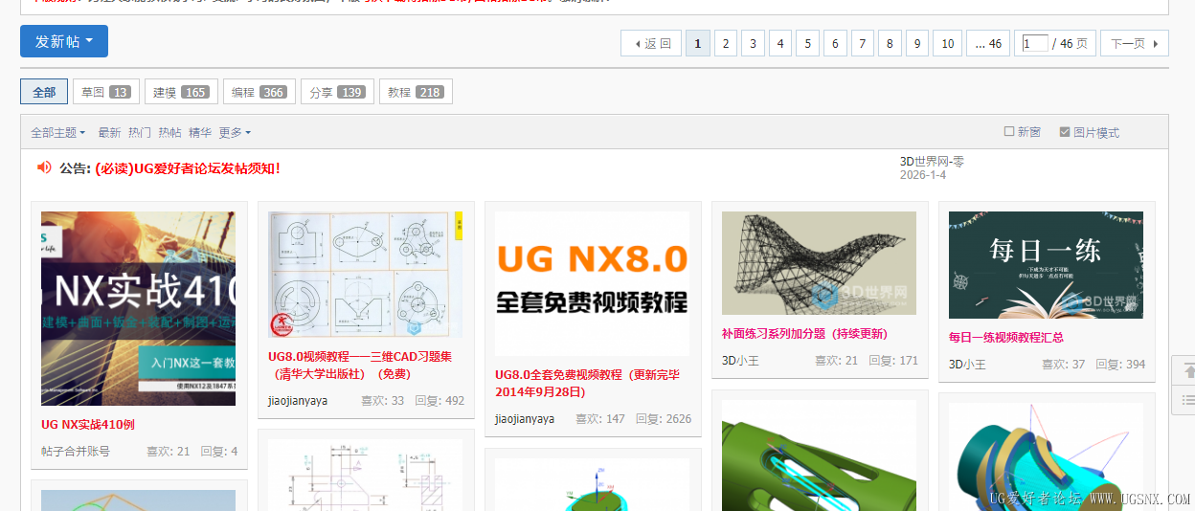Click 回复: 171 reply count

pos(893,361)
